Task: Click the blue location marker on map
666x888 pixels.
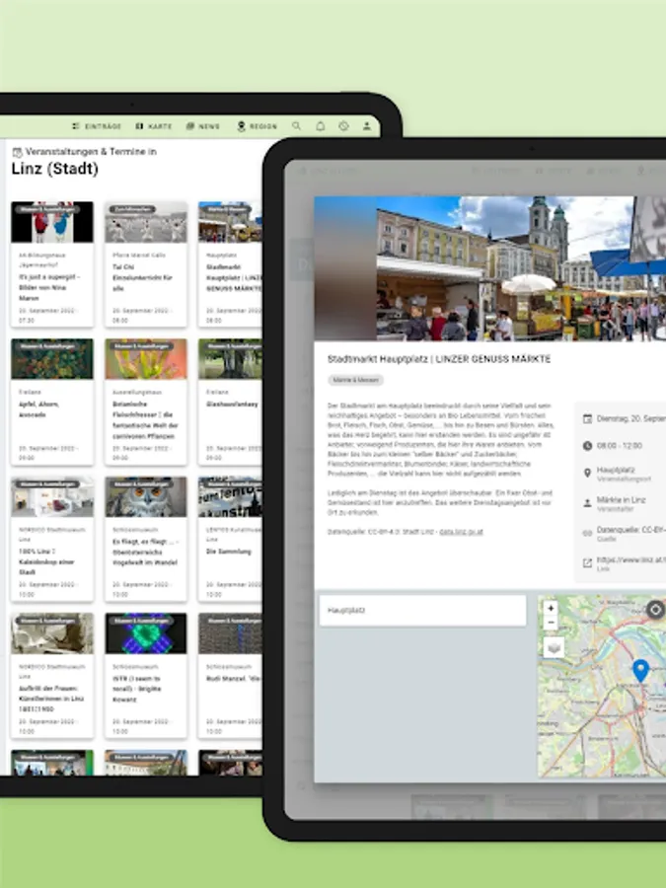Action: 640,671
